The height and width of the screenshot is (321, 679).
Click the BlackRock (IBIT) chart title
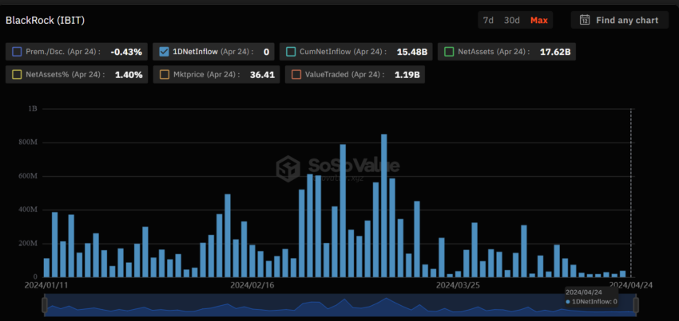point(43,18)
